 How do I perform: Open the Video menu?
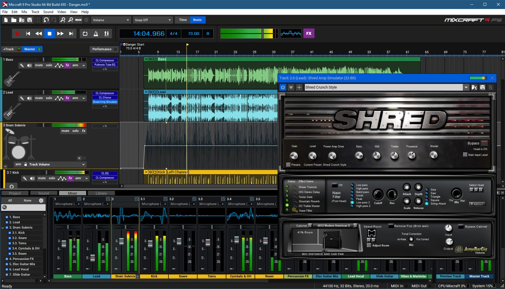coord(61,12)
